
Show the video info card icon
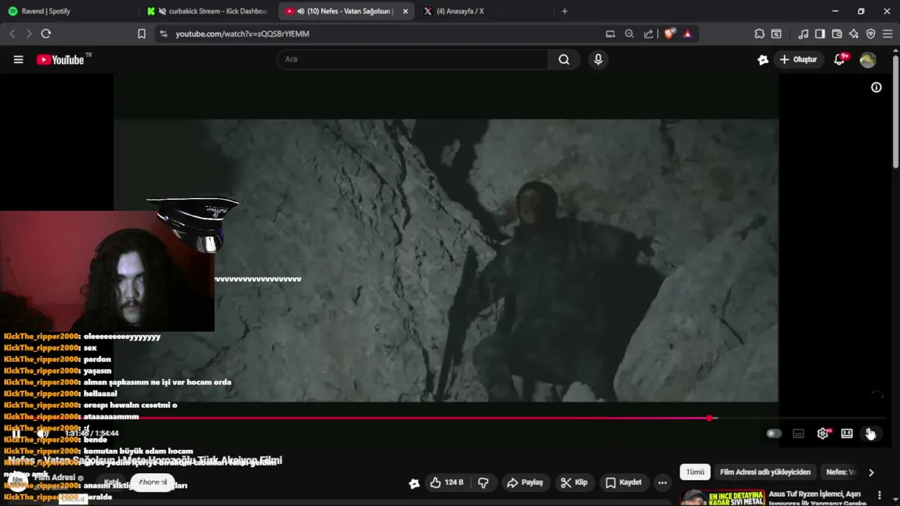pyautogui.click(x=876, y=87)
